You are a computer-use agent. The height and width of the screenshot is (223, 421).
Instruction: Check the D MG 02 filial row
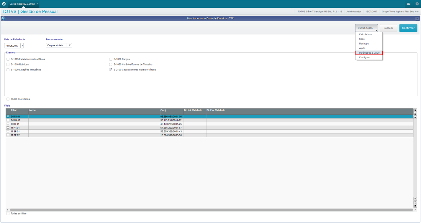[8, 120]
